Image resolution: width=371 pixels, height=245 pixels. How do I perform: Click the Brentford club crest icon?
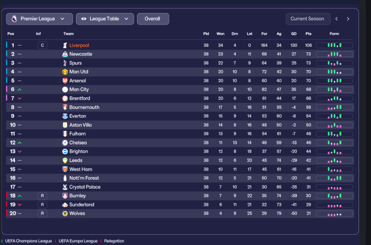65,99
